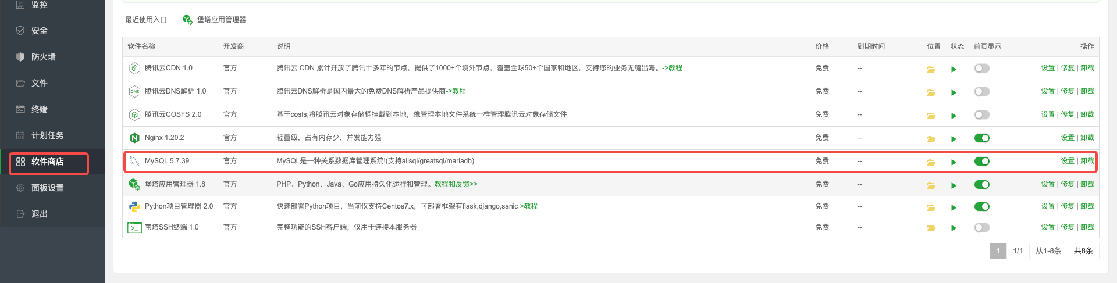Open 文件 in the sidebar
The width and height of the screenshot is (1117, 283).
52,83
